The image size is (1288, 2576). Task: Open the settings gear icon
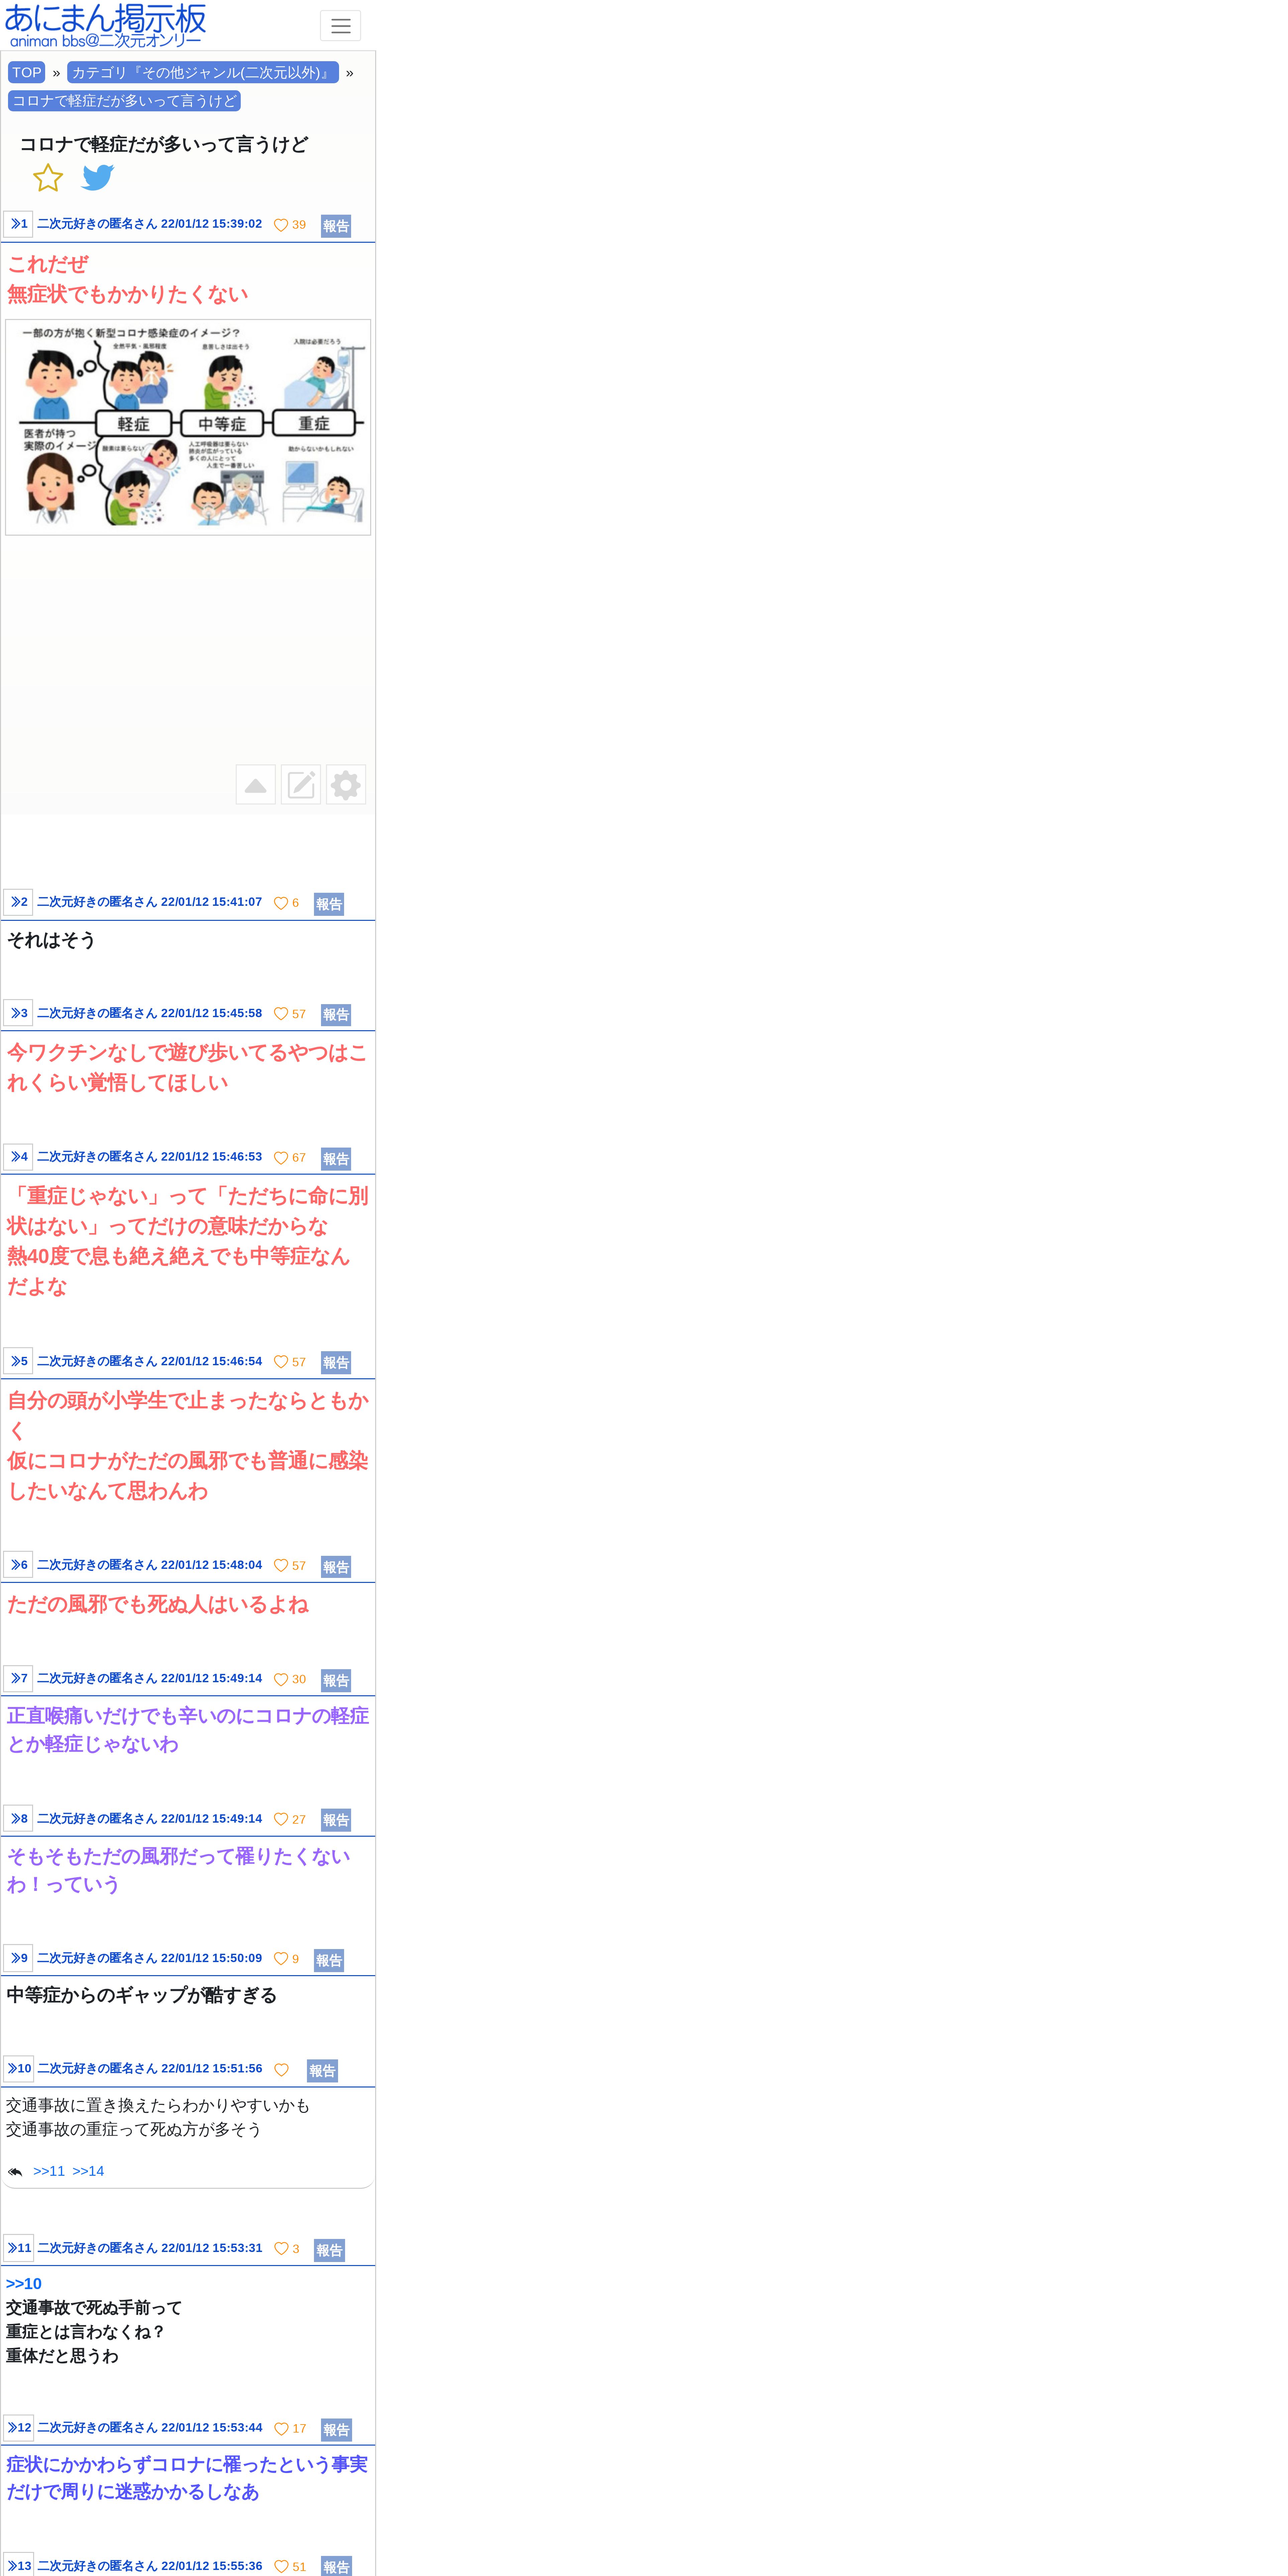346,785
